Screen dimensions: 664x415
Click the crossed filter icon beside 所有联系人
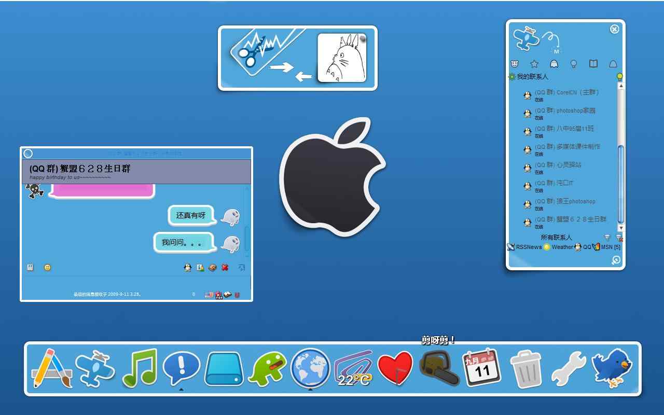(x=619, y=238)
